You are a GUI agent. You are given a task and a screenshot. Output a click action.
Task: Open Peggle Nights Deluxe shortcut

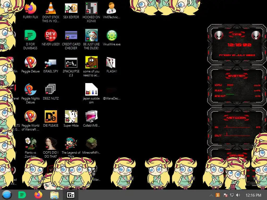(31, 89)
